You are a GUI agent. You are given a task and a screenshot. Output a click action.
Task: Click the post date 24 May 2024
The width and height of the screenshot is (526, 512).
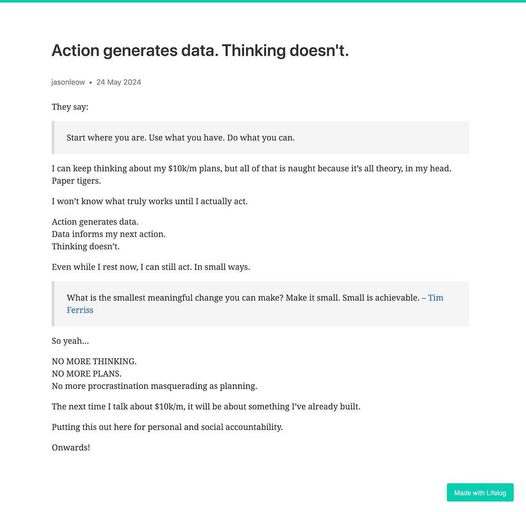coord(118,83)
